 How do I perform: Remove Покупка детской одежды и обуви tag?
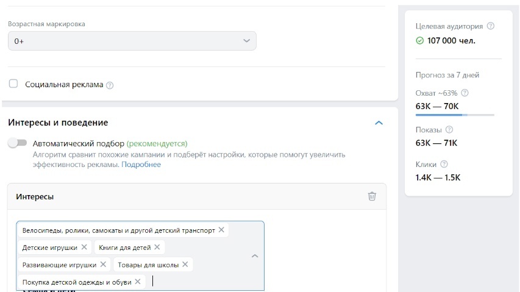138,282
